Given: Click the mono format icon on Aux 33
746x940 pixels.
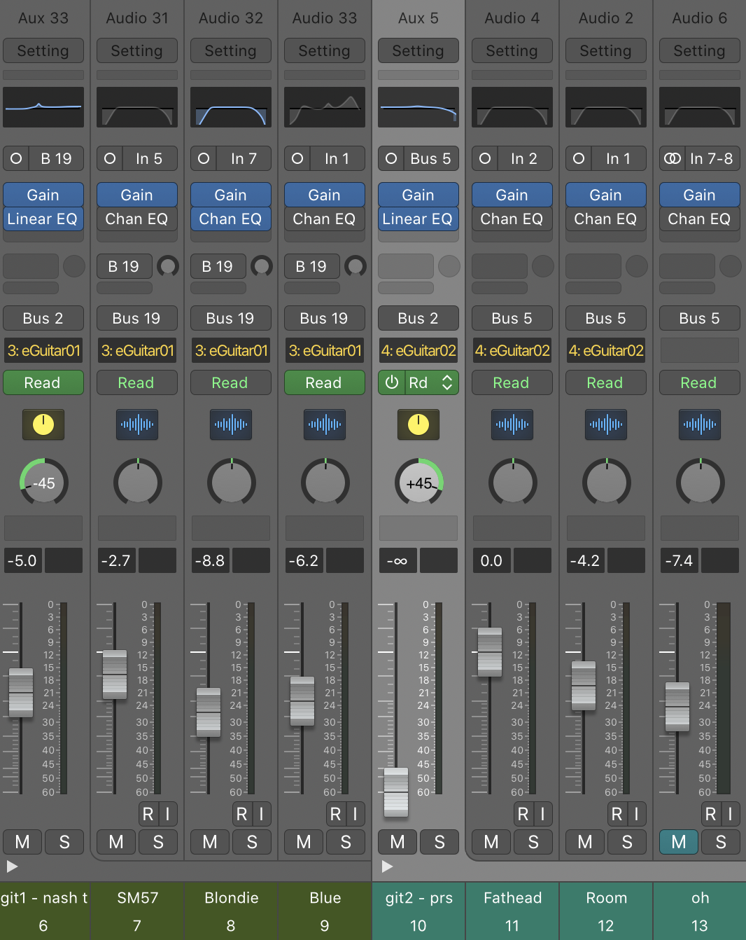Looking at the screenshot, I should coord(16,158).
